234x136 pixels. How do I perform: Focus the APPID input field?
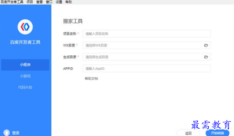[146, 68]
